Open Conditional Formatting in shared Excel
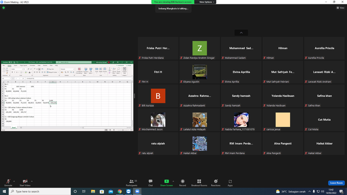The image size is (347, 195). coord(79,71)
